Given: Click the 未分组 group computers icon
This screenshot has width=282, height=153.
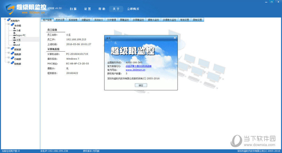Looking at the screenshot, I should [13, 25].
